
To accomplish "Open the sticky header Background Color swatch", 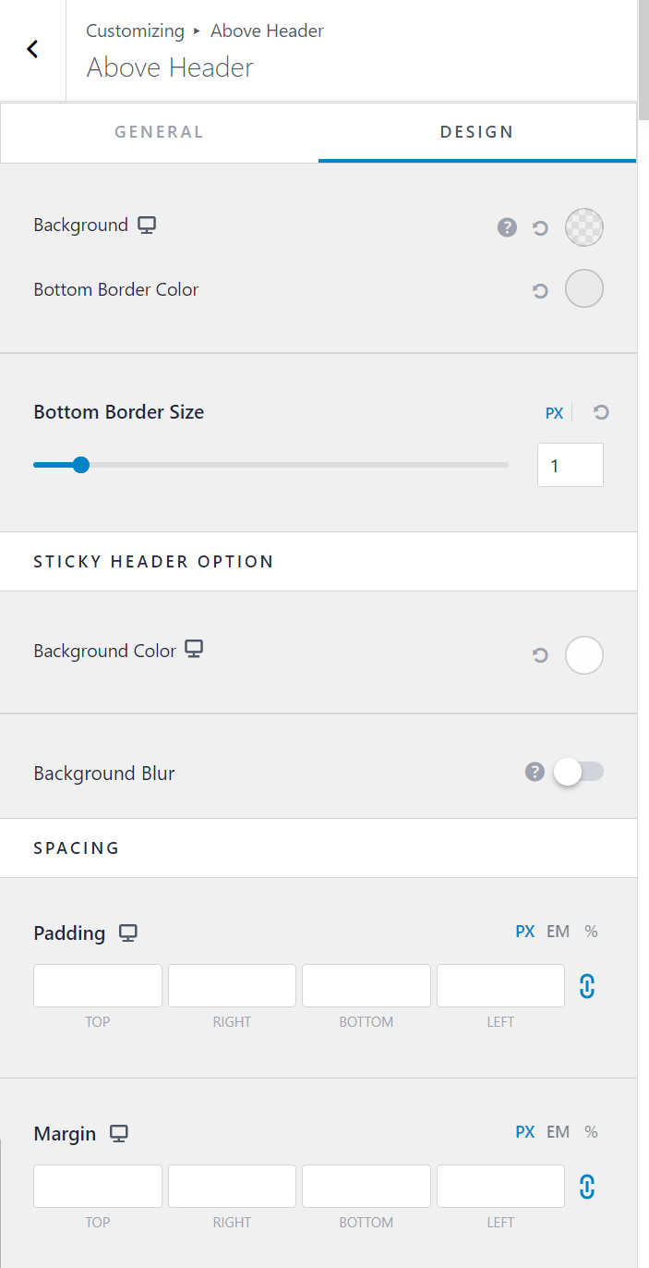I will [x=583, y=655].
